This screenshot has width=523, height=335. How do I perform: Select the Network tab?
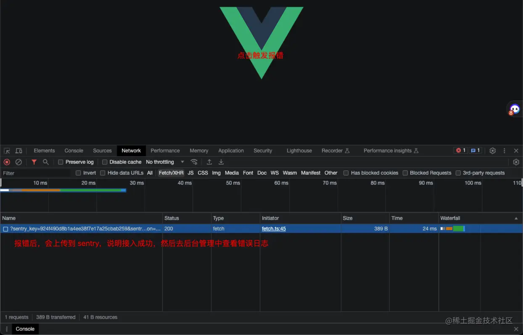coord(131,151)
